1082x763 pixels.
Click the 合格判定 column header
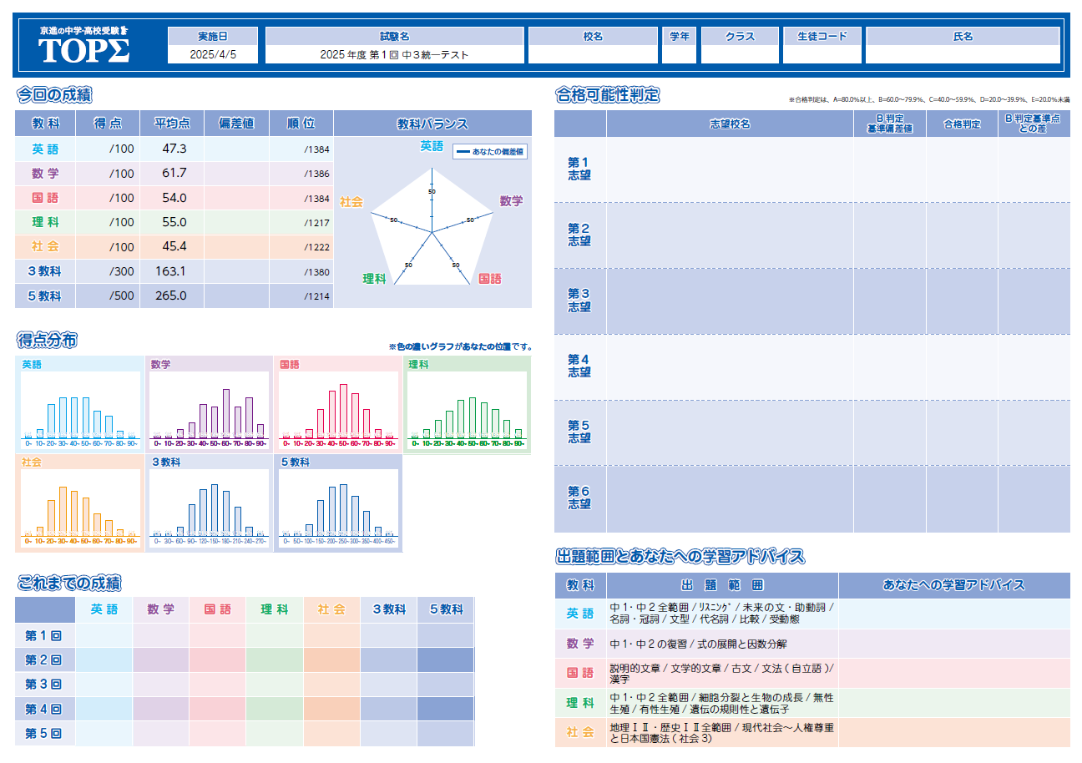pos(961,124)
